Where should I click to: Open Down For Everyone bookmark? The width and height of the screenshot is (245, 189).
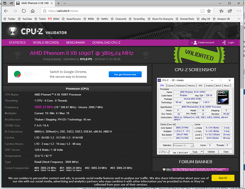[x=160, y=19]
